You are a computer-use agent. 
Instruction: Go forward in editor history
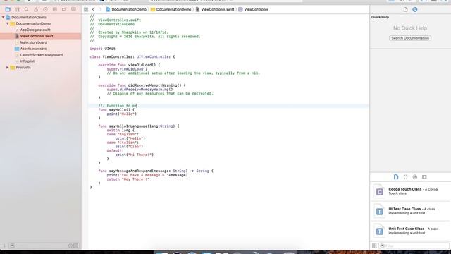(100, 9)
